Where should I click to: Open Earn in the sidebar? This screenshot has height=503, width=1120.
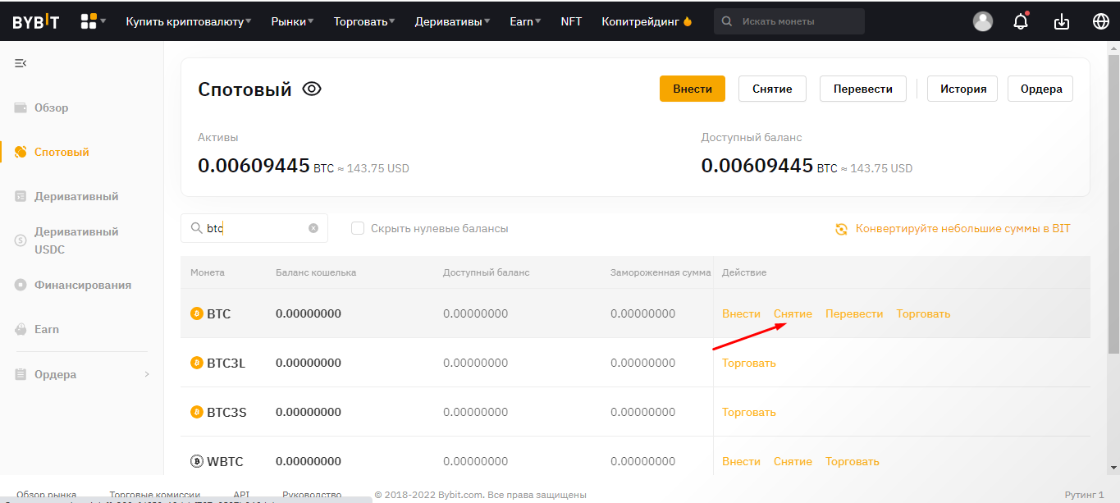click(x=47, y=329)
